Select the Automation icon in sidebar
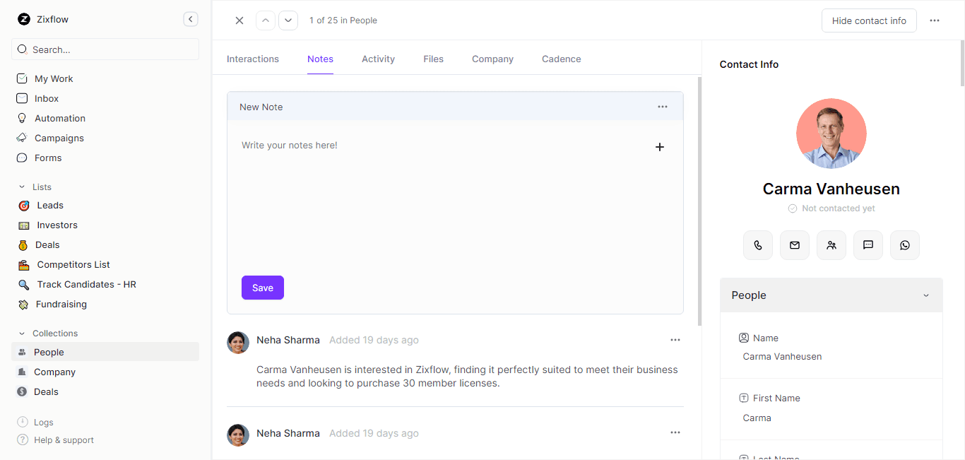Image resolution: width=965 pixels, height=460 pixels. [x=22, y=118]
